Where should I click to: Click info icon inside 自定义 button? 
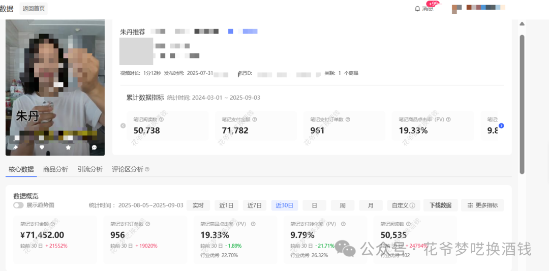[x=412, y=205]
